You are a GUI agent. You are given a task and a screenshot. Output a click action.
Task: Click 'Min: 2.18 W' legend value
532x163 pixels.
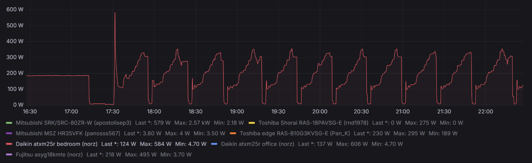click(229, 123)
